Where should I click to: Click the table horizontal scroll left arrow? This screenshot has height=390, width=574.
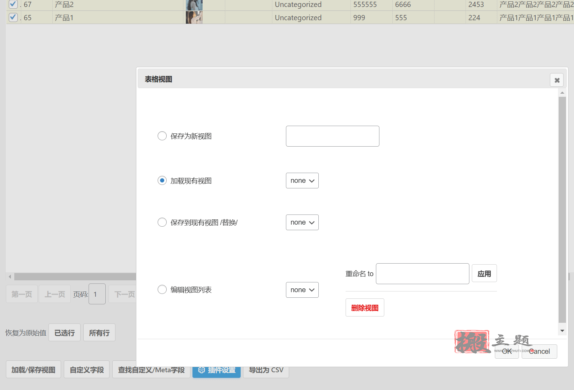10,276
